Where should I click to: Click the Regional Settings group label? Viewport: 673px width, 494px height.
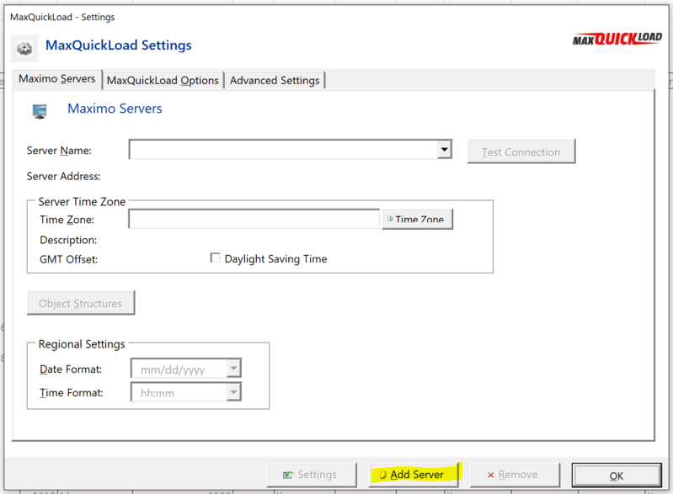(x=82, y=344)
